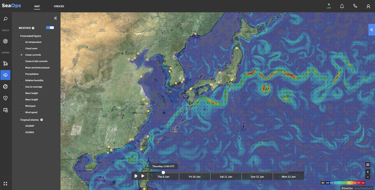This screenshot has width=375, height=190.
Task: Jump to Thu 9 Jan on timeline
Action: [163, 177]
